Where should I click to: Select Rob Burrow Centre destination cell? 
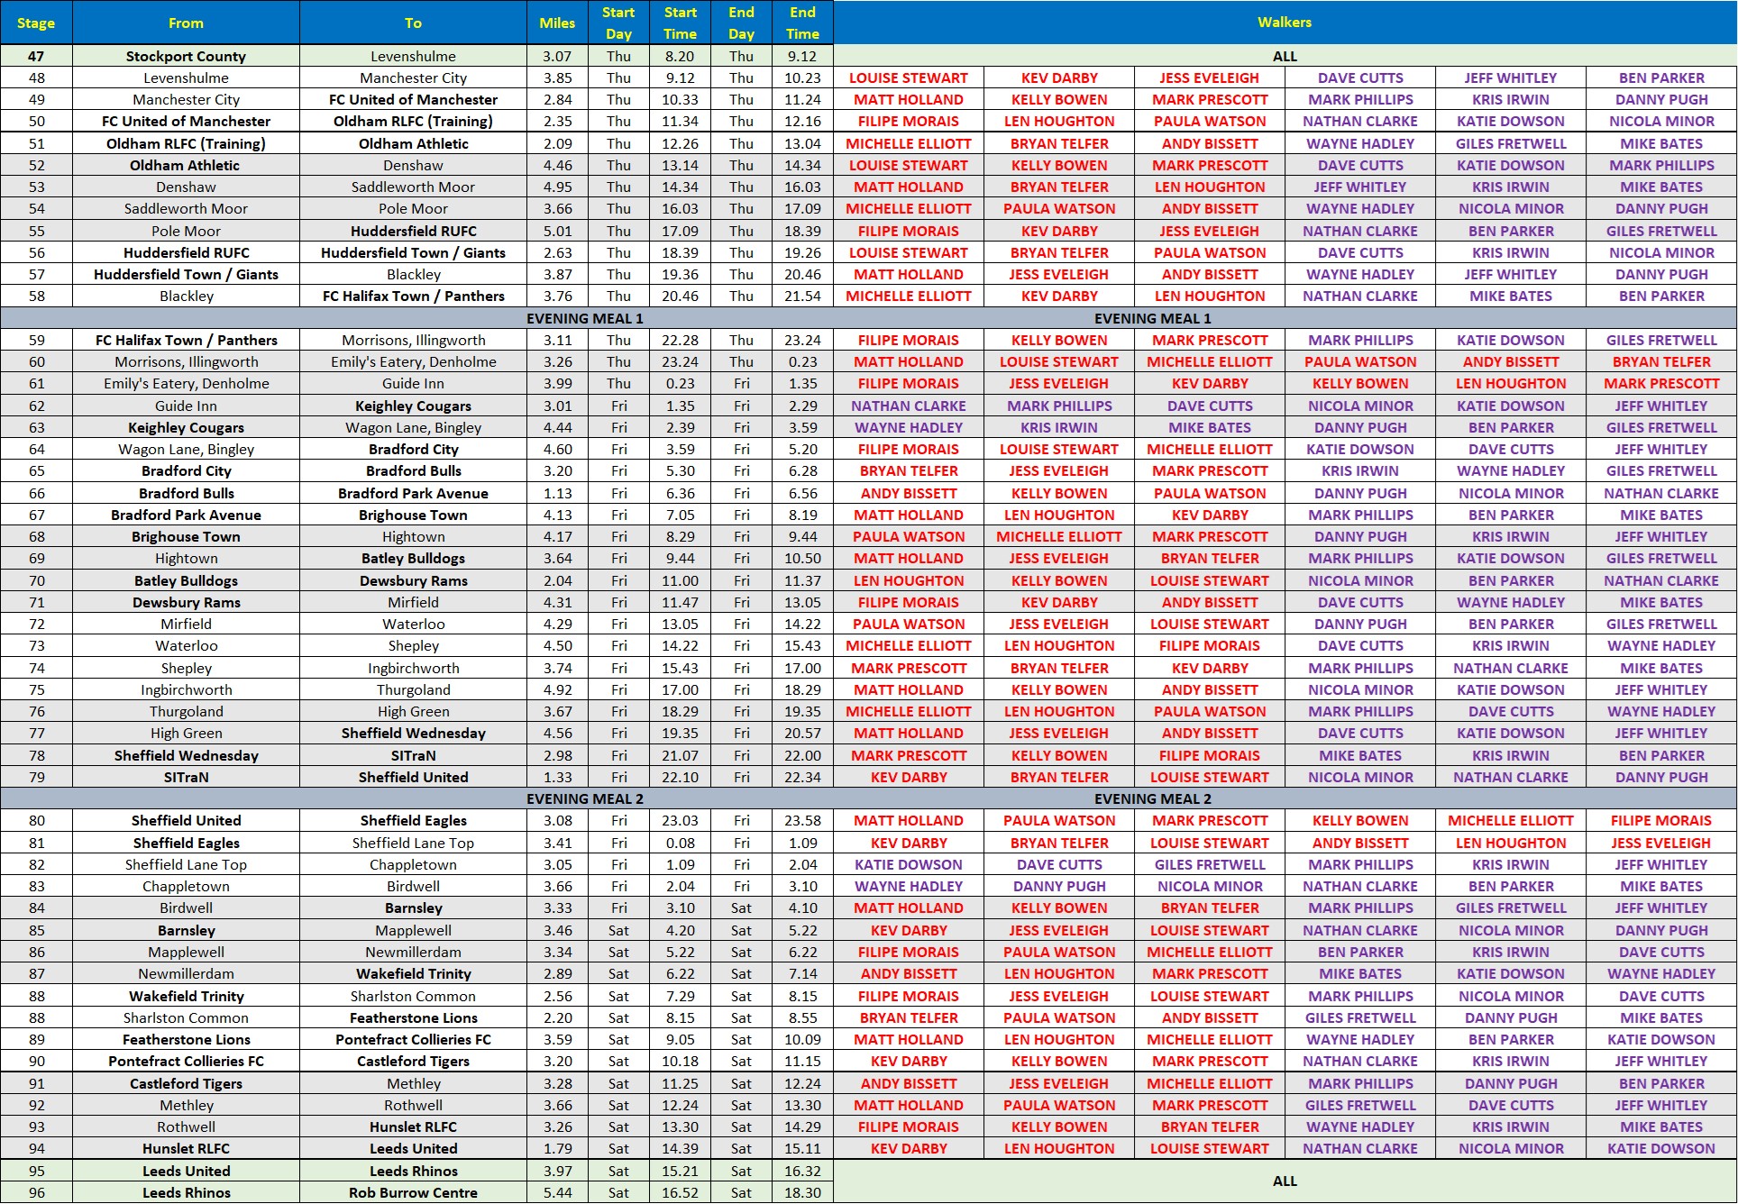pos(413,1192)
